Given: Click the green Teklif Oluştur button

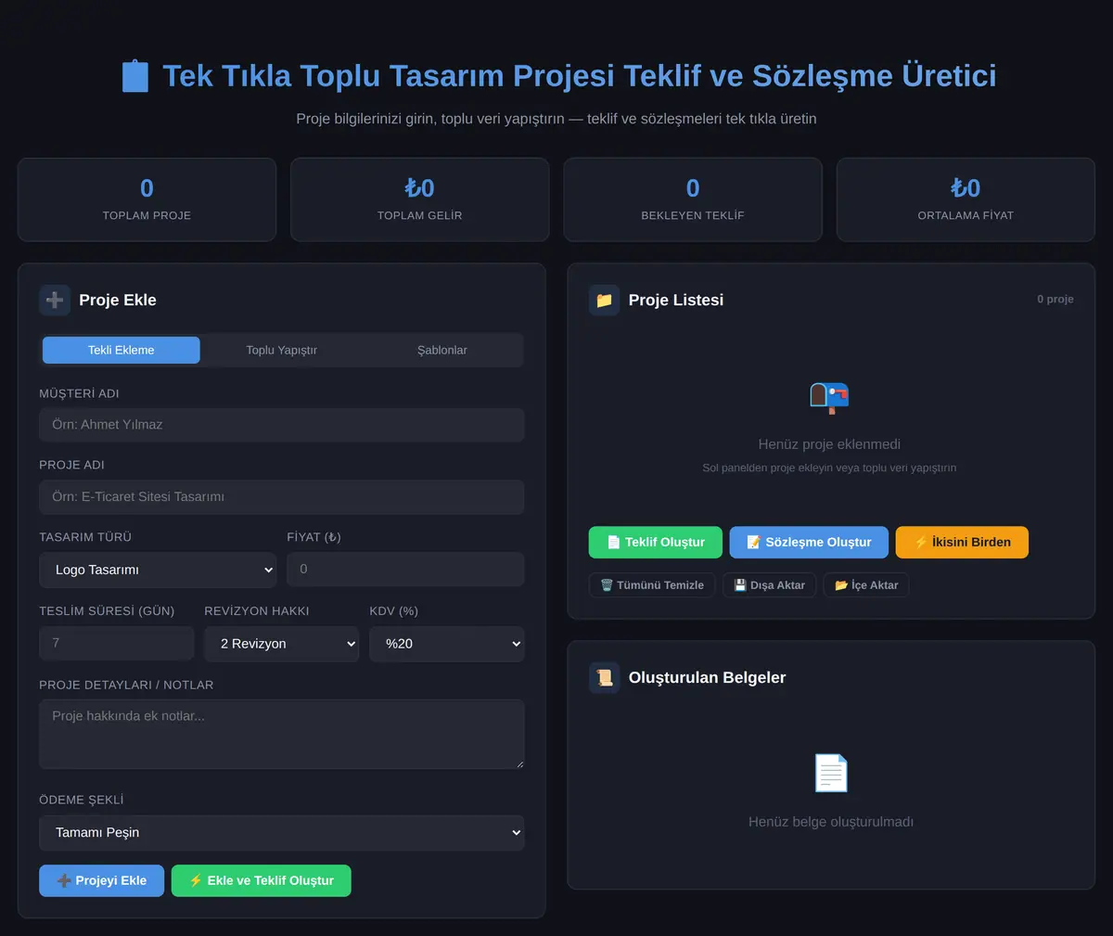Looking at the screenshot, I should [x=656, y=542].
